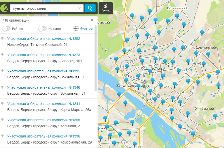Click the Железнодорожный district label
Screen dimensions: 224x148
(130, 86)
